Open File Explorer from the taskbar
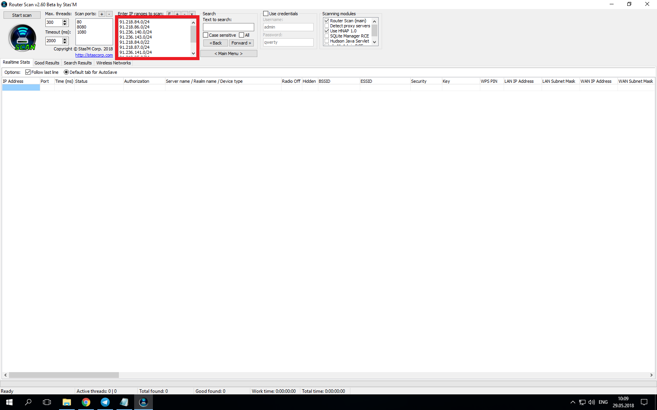The height and width of the screenshot is (410, 657). (x=67, y=402)
